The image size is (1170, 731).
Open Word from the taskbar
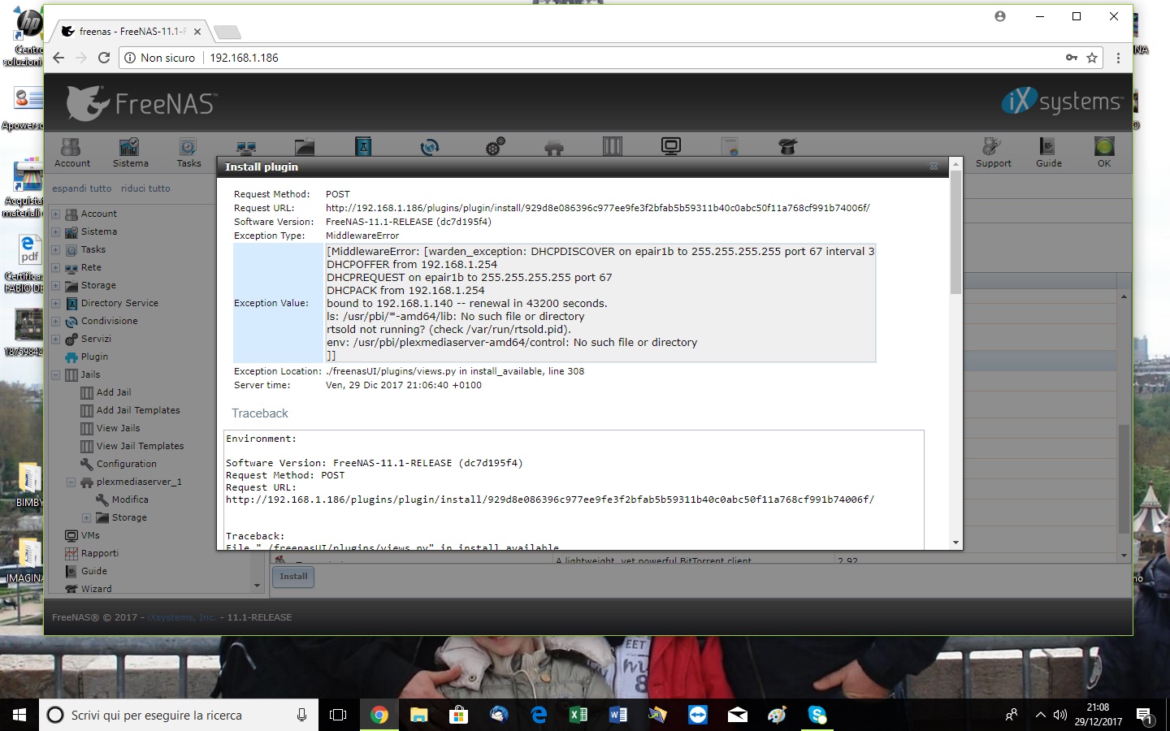(618, 715)
